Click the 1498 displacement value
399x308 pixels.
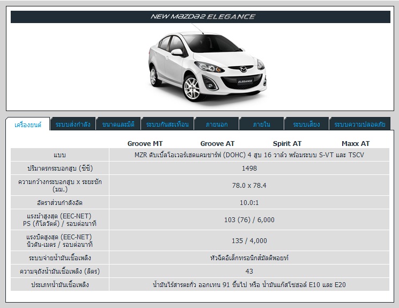click(x=249, y=168)
